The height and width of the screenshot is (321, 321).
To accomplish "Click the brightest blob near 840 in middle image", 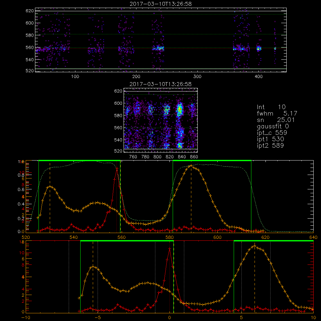I will click(180, 109).
